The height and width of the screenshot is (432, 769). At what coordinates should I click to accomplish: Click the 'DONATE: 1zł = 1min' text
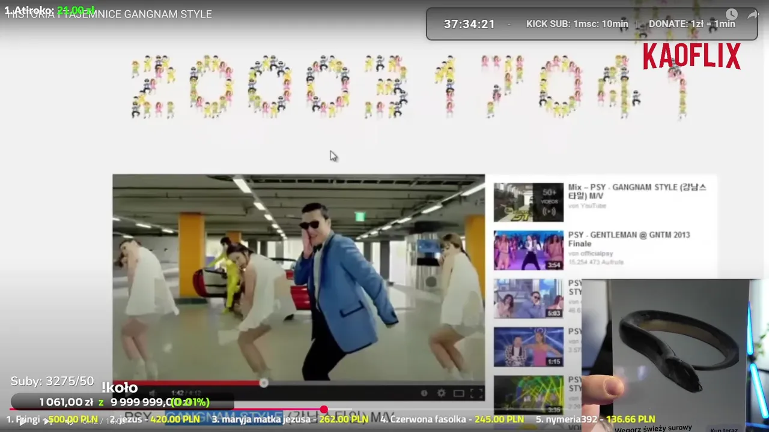(x=692, y=24)
